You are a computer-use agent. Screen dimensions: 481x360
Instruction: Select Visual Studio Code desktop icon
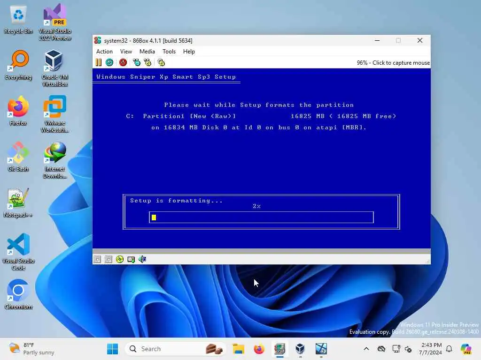click(x=18, y=252)
